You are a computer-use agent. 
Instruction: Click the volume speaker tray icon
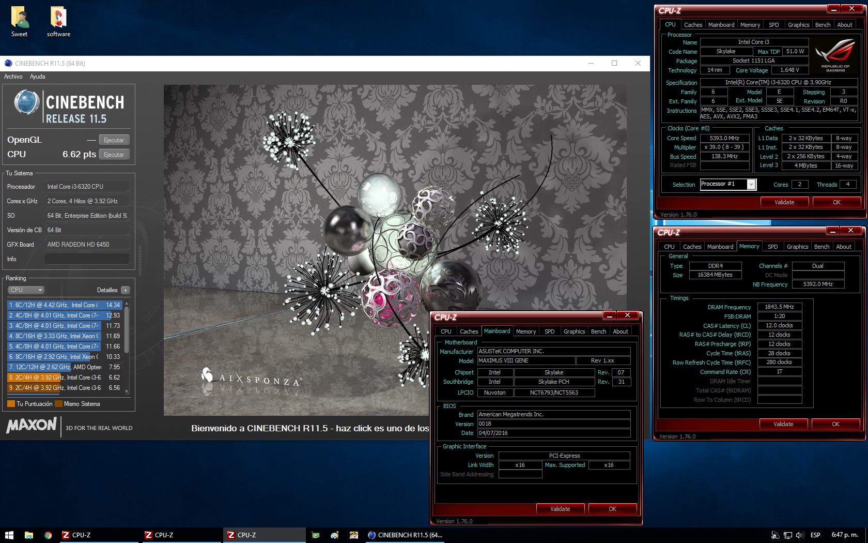coord(800,535)
